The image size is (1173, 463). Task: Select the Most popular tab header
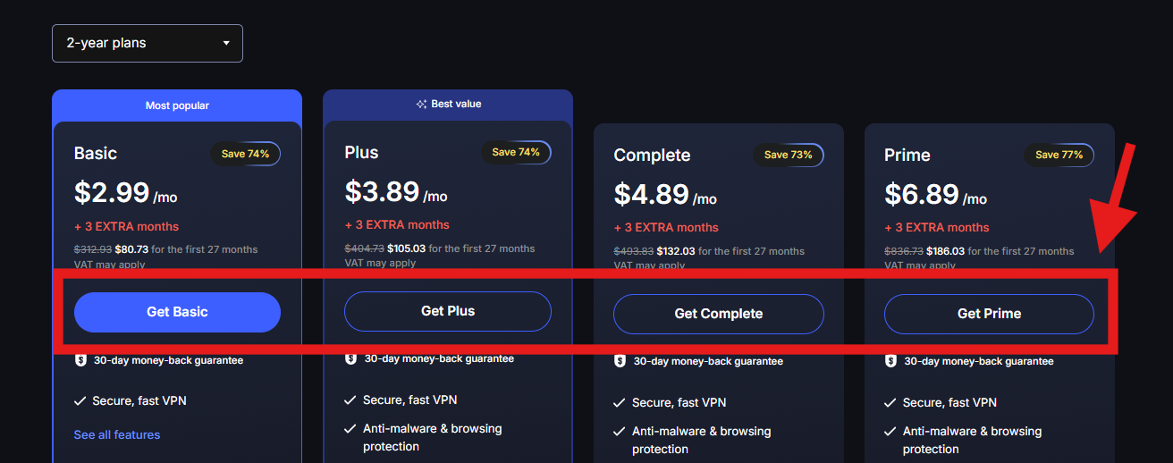[x=177, y=105]
